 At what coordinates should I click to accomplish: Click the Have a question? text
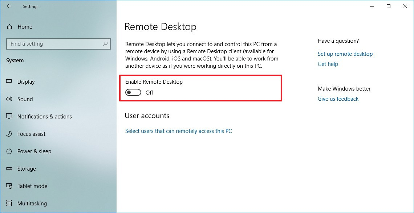(x=338, y=41)
